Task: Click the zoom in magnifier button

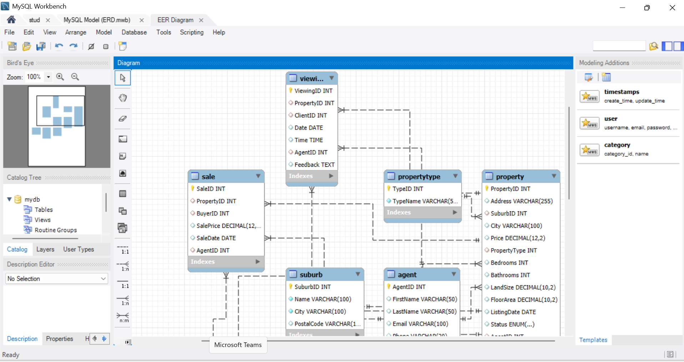Action: (x=60, y=77)
